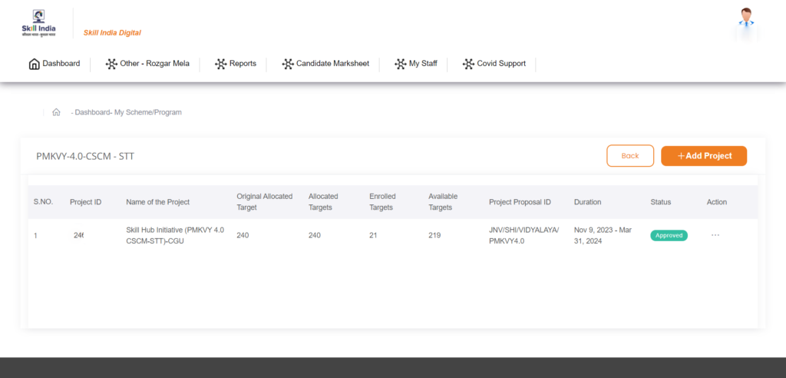Viewport: 786px width, 378px height.
Task: Open the three-dots action menu for project row
Action: [x=715, y=235]
